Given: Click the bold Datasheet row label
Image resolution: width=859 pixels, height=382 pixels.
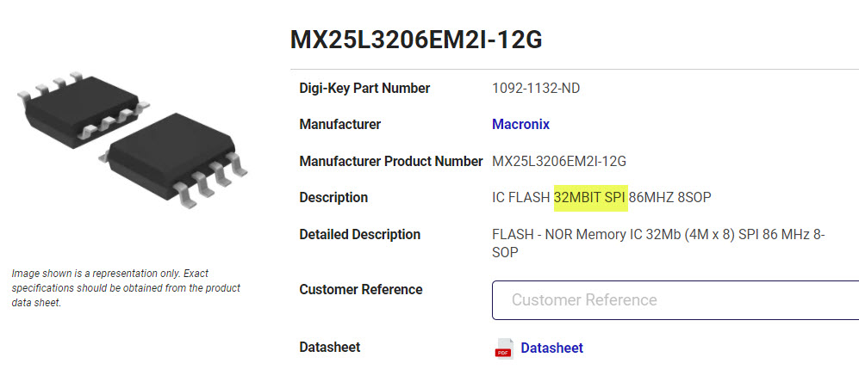Looking at the screenshot, I should (329, 347).
